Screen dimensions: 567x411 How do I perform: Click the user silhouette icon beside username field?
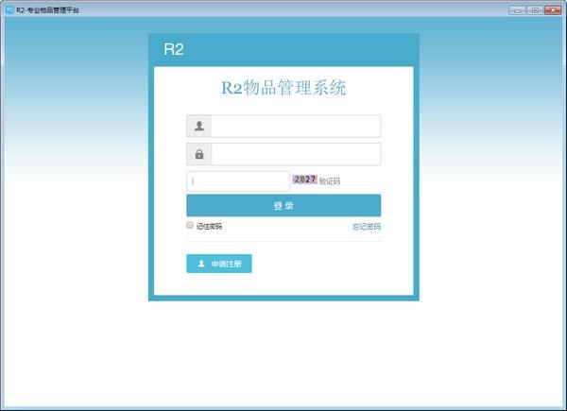point(199,126)
